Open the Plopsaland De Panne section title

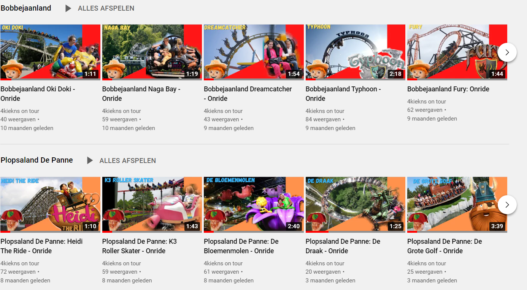coord(37,160)
